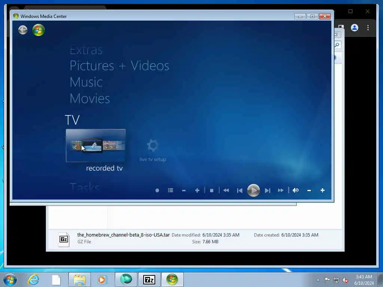
Task: Click the 'GZ File' type label
Action: (84, 242)
